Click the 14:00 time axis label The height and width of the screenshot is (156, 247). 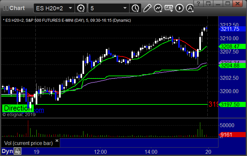151,152
